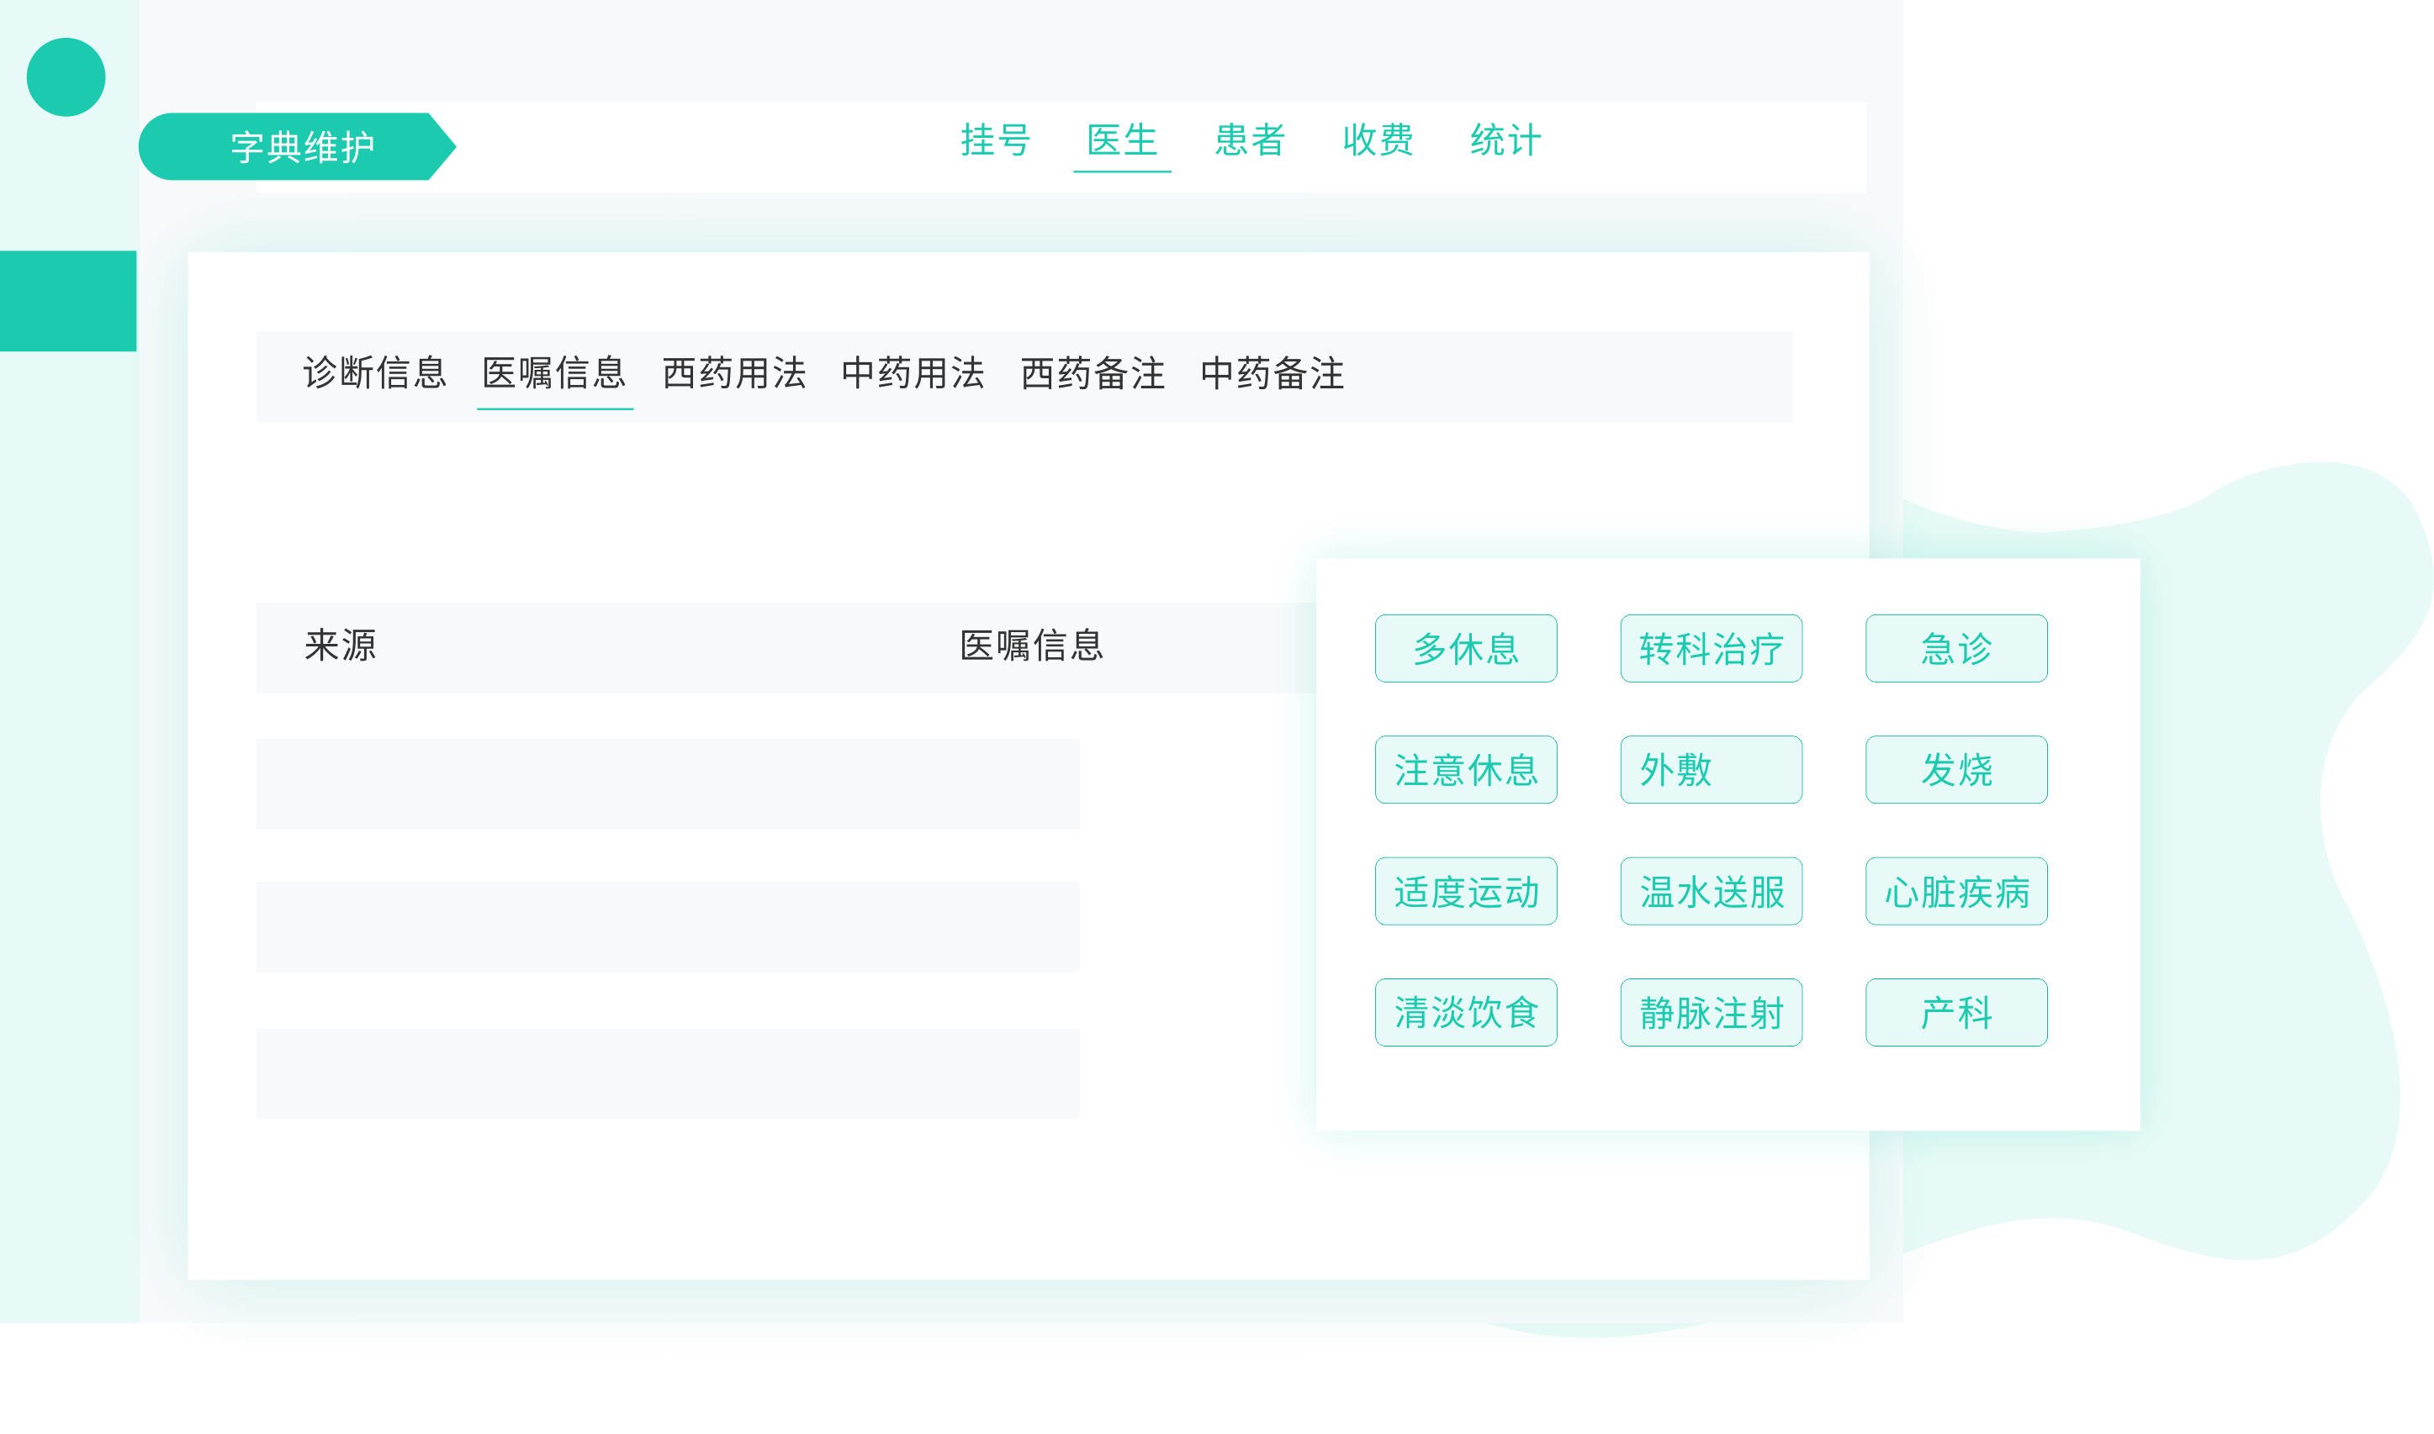Switch to the 中药备注 sub-tab
Viewport: 2434px width, 1434px height.
point(1273,373)
